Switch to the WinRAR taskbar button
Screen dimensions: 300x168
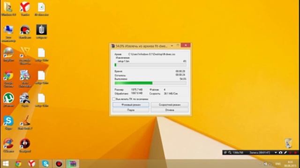point(73,164)
